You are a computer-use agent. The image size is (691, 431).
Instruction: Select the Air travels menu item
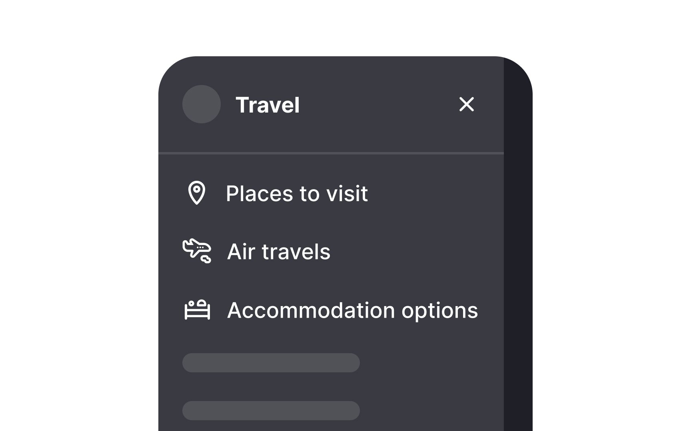(278, 252)
